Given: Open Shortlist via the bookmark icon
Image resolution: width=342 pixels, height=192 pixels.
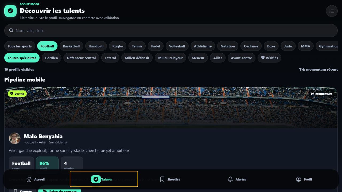Looking at the screenshot, I should [162, 179].
